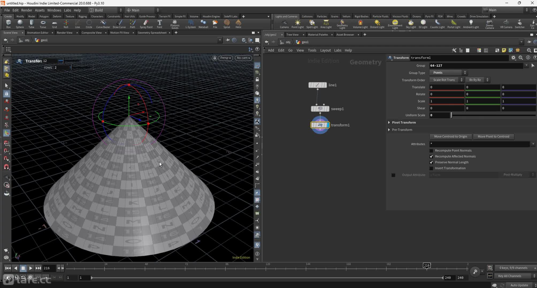Jump to the last frame
The image size is (537, 288).
[x=38, y=268]
